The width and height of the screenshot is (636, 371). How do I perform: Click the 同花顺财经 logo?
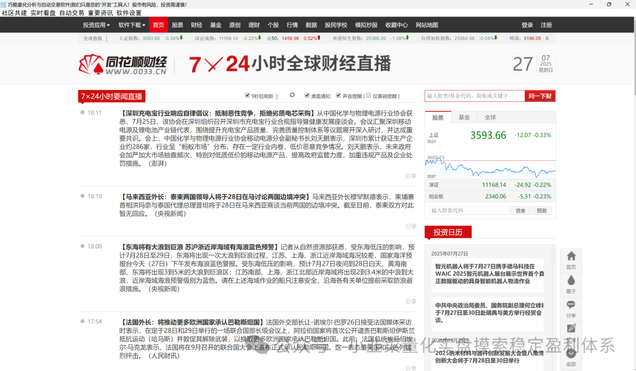point(122,64)
